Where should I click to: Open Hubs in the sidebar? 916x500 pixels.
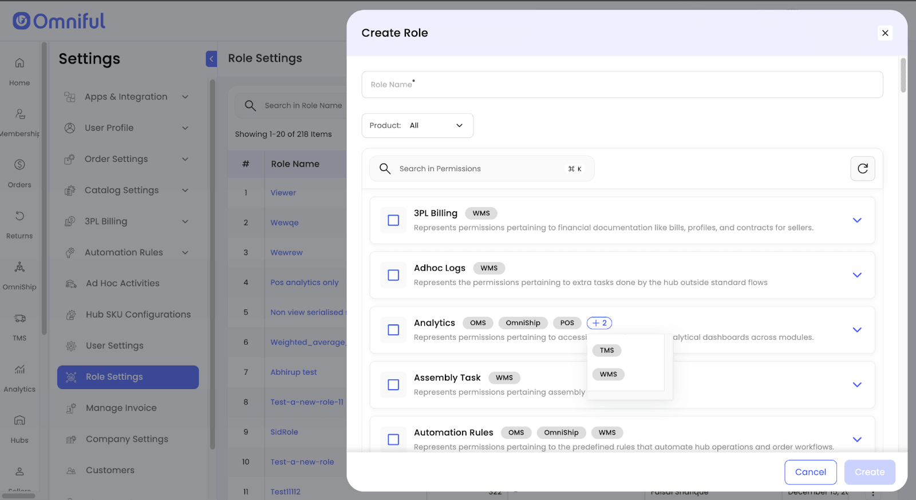tap(19, 420)
